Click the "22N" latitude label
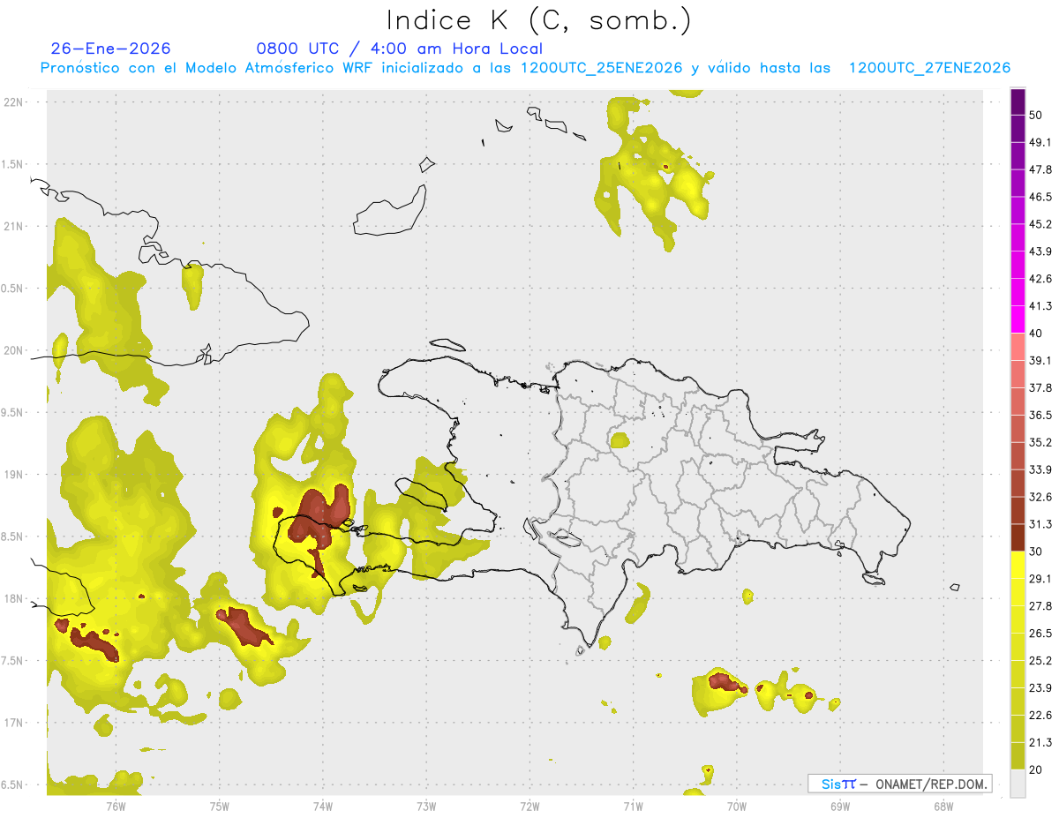1059x818 pixels. pos(13,101)
